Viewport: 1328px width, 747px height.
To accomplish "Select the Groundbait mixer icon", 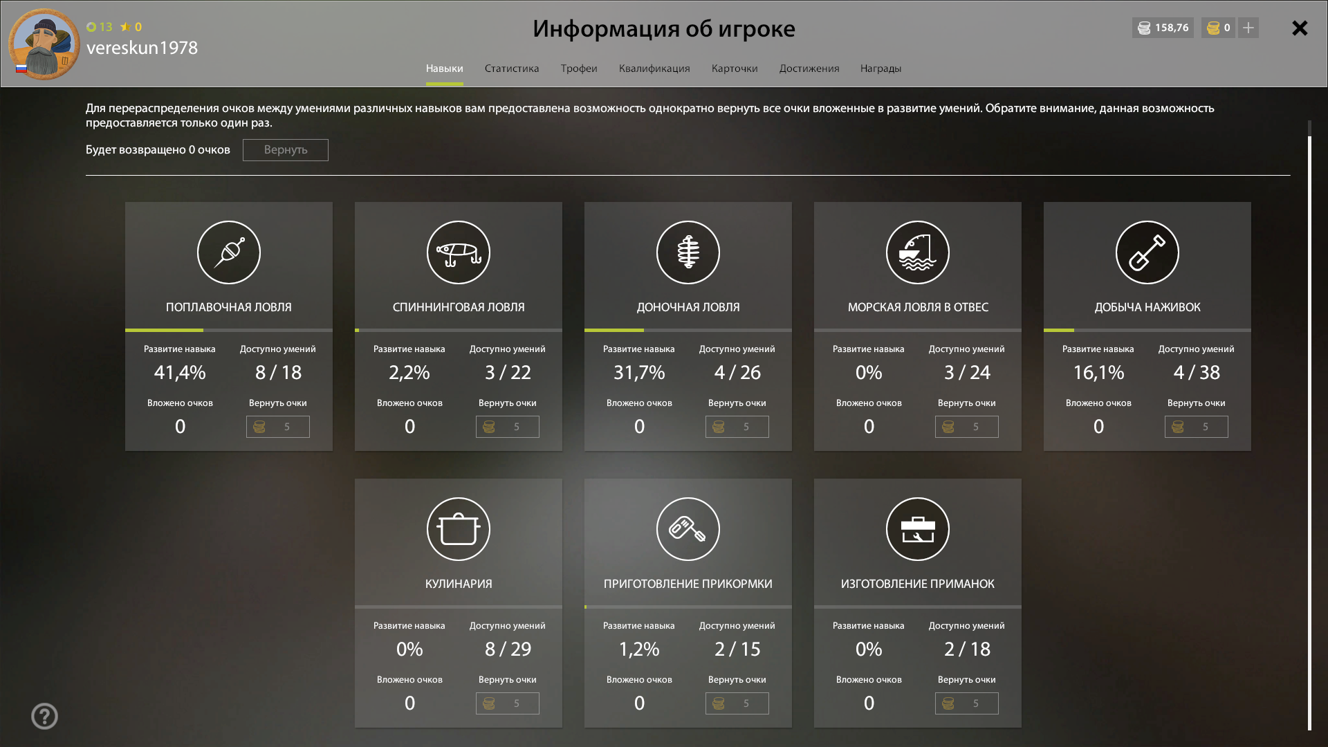I will point(688,529).
